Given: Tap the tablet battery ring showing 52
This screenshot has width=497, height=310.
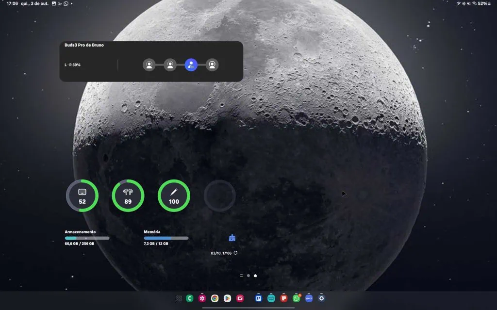Looking at the screenshot, I should (x=82, y=196).
